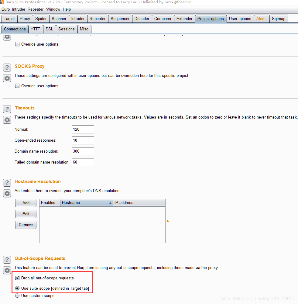Screen dimensions: 298x304
Task: Click the Open-ended responses timeout field
Action: (x=83, y=140)
